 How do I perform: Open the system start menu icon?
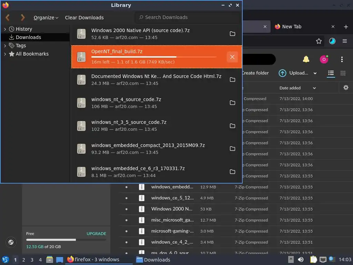tap(5, 259)
